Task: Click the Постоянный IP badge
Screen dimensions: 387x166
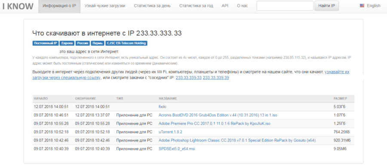Action: point(46,43)
